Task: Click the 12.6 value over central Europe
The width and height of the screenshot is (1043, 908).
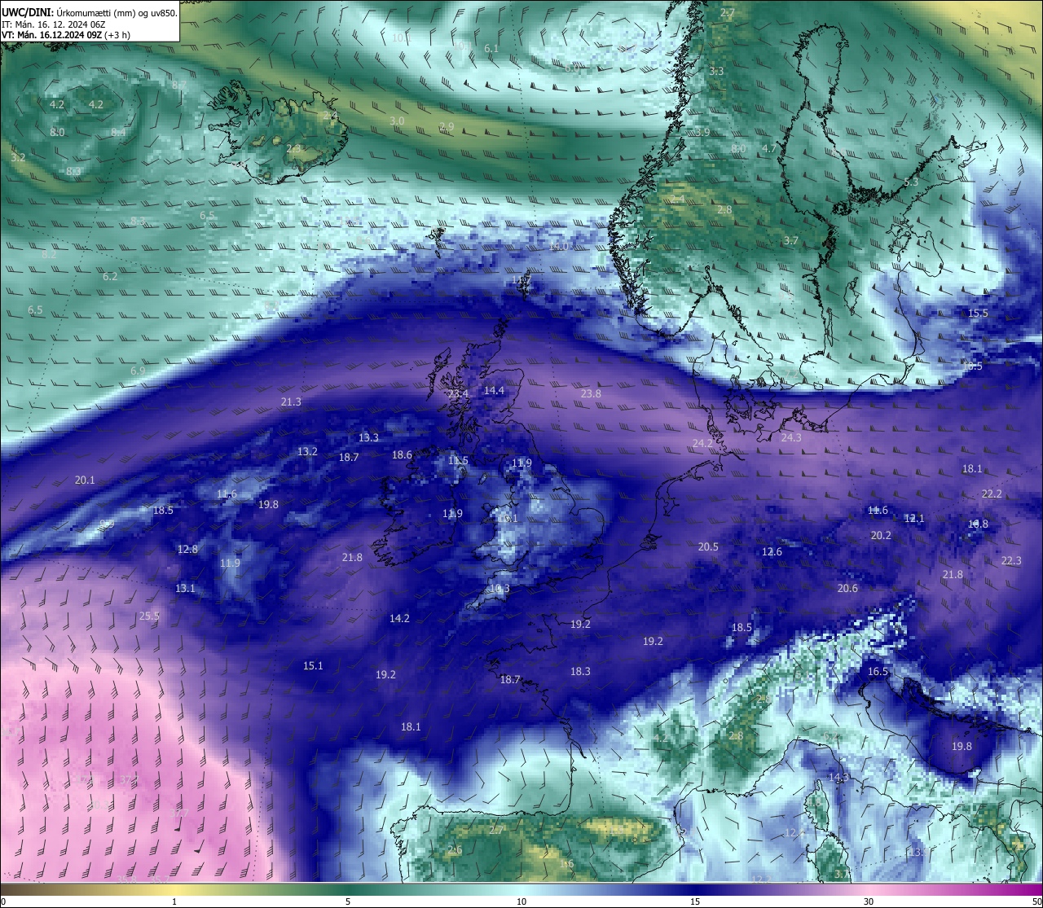Action: point(772,552)
